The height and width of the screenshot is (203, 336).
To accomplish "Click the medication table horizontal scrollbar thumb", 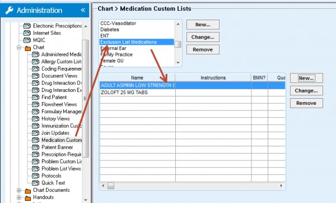I will 111,186.
